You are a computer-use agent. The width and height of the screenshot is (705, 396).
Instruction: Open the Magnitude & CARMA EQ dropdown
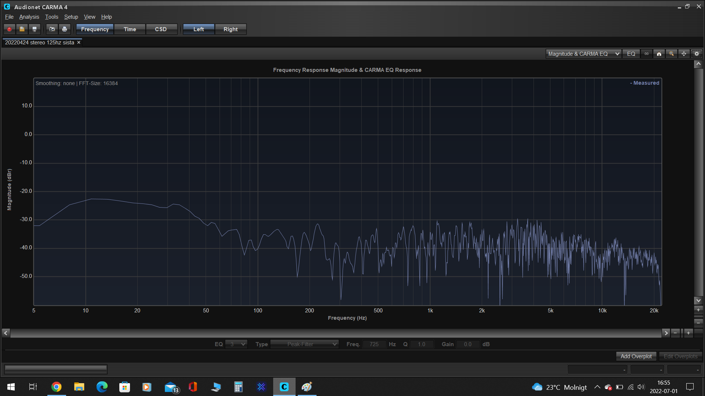pyautogui.click(x=583, y=54)
